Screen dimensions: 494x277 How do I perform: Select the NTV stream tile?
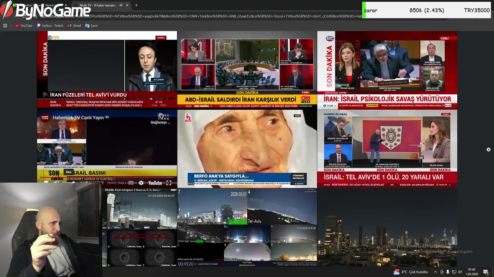(x=107, y=70)
